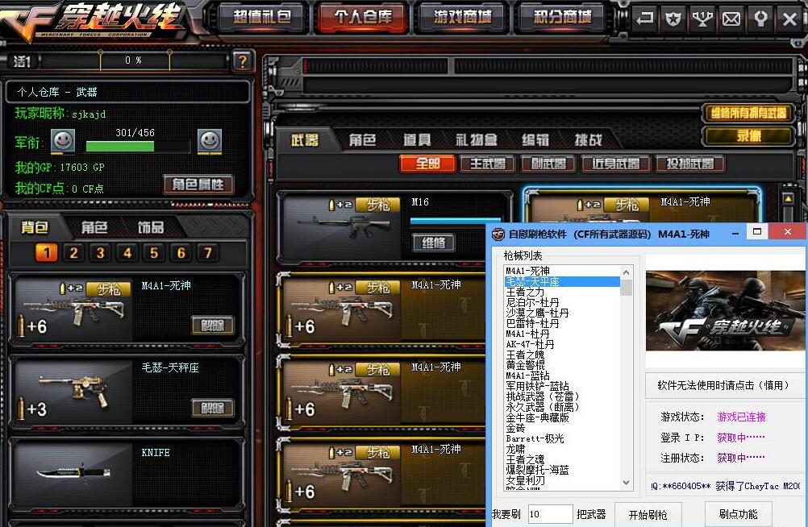Image resolution: width=808 pixels, height=527 pixels.
Task: Select the 全部 weapon filter
Action: tap(427, 164)
